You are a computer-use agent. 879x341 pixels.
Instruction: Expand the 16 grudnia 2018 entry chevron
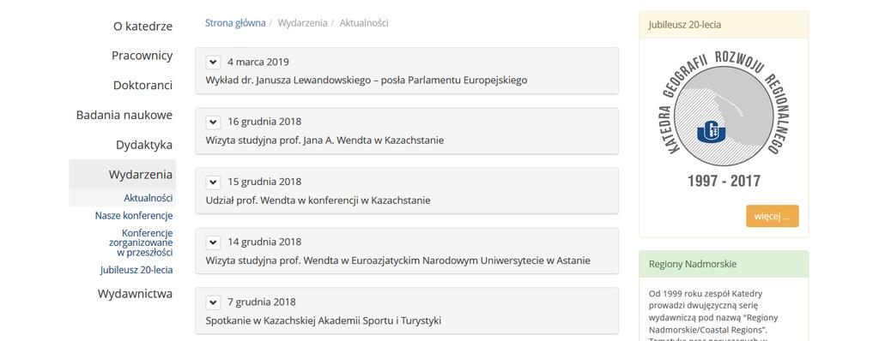click(x=213, y=122)
